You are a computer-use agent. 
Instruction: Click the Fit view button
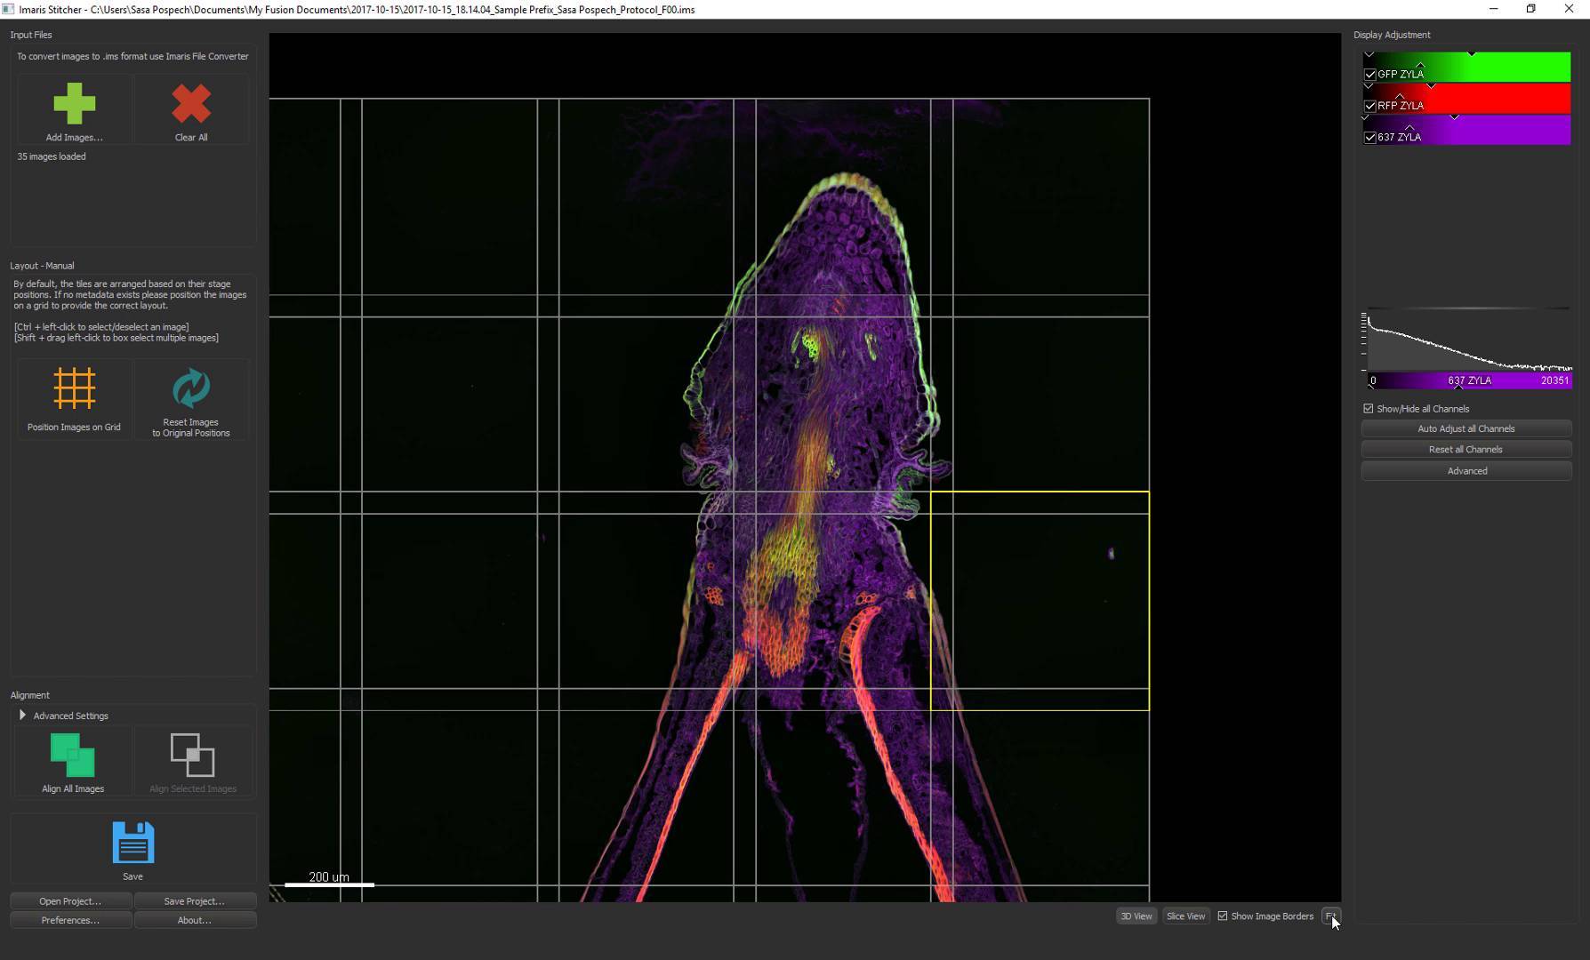[1330, 916]
